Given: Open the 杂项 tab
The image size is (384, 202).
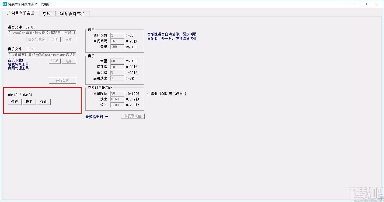Looking at the screenshot, I should tap(47, 14).
